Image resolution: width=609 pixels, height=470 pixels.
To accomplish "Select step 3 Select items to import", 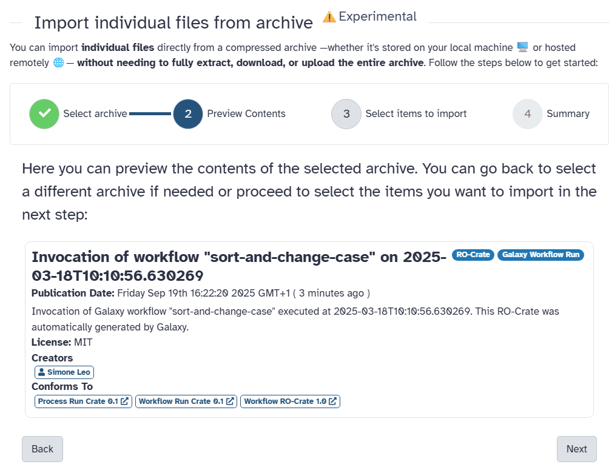I will tap(346, 113).
